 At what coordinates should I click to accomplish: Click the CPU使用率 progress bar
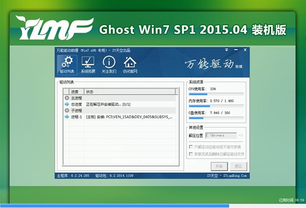[216, 94]
